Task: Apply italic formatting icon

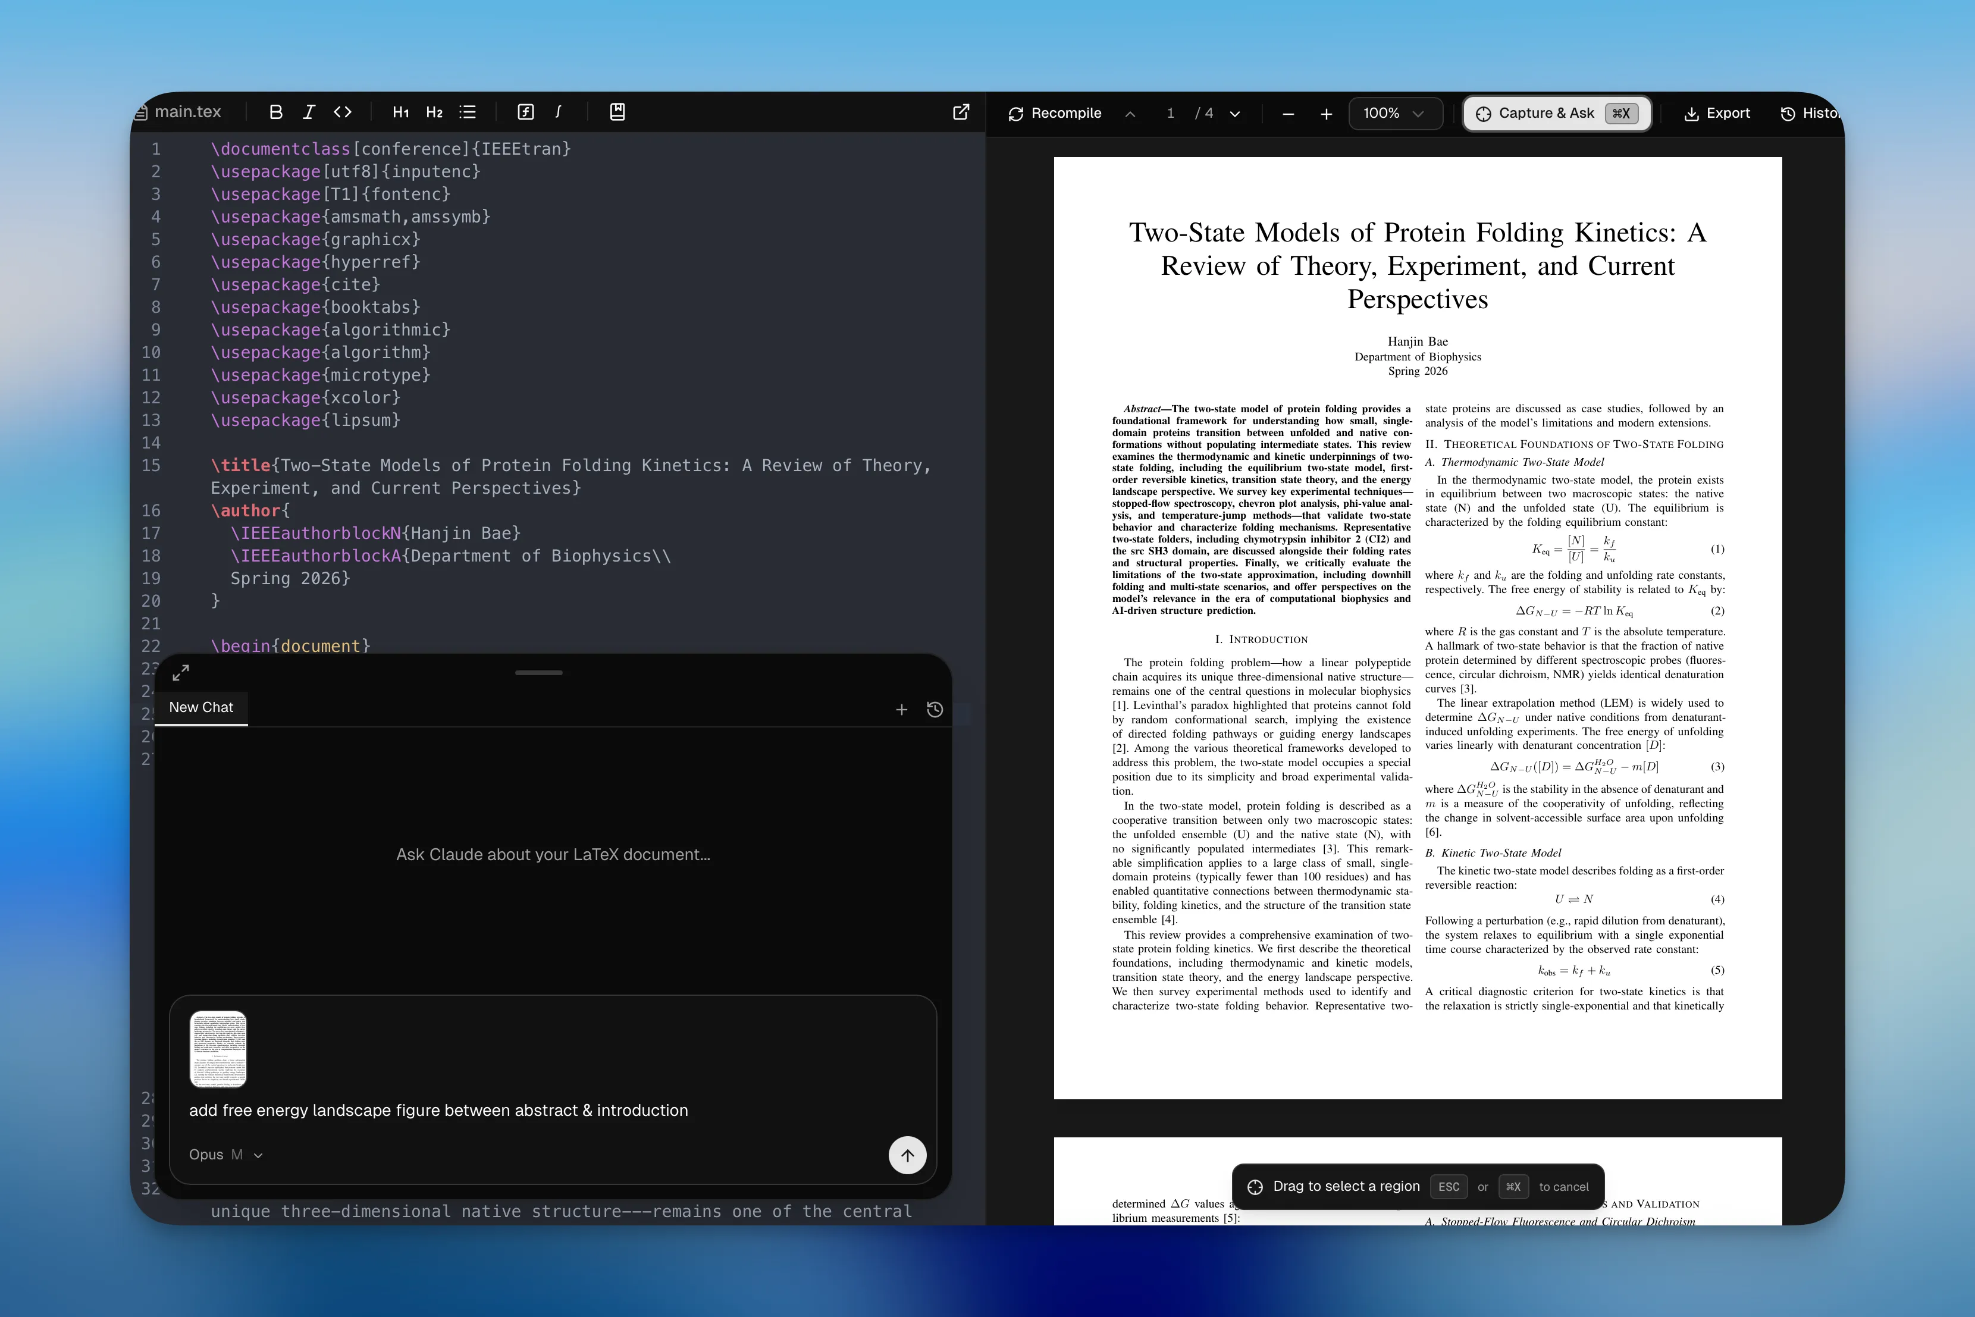Action: point(309,112)
